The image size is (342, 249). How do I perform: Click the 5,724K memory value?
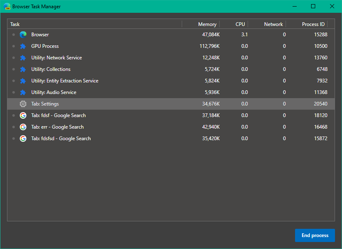click(x=212, y=69)
